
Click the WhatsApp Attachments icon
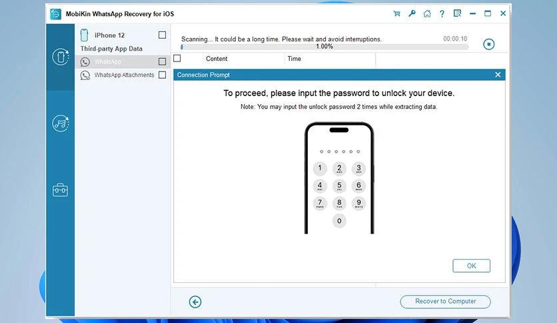85,75
